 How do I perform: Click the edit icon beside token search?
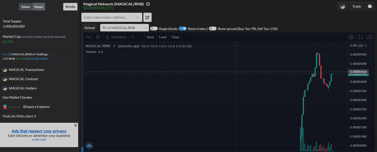coord(147,17)
